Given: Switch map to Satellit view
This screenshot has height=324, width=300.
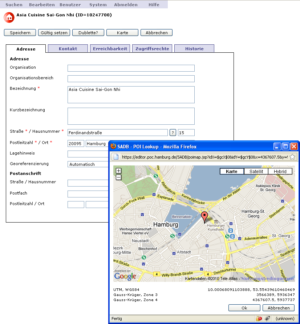Looking at the screenshot, I should point(256,171).
